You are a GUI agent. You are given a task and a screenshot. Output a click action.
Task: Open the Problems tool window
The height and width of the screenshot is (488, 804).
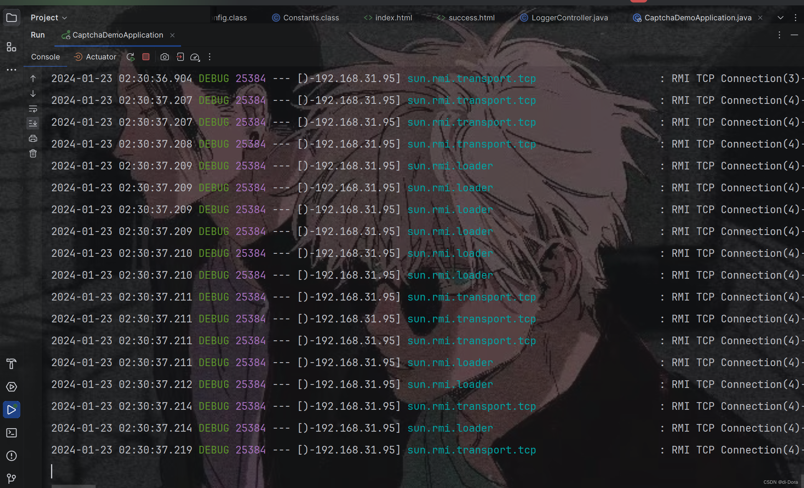[12, 456]
